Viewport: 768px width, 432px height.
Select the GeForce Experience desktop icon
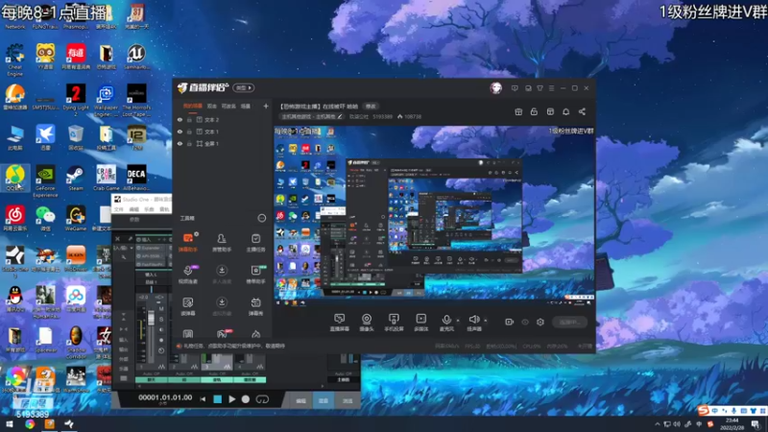(x=45, y=181)
